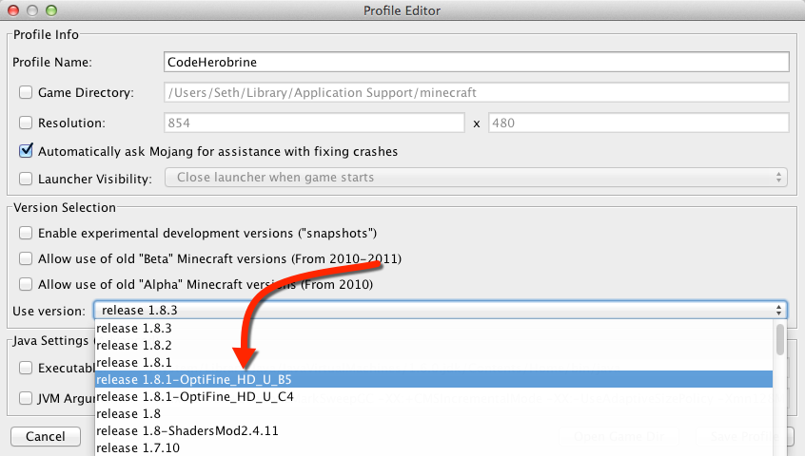Image resolution: width=805 pixels, height=456 pixels.
Task: Select release 1.8-ShadersMod2.4.11
Action: click(434, 430)
